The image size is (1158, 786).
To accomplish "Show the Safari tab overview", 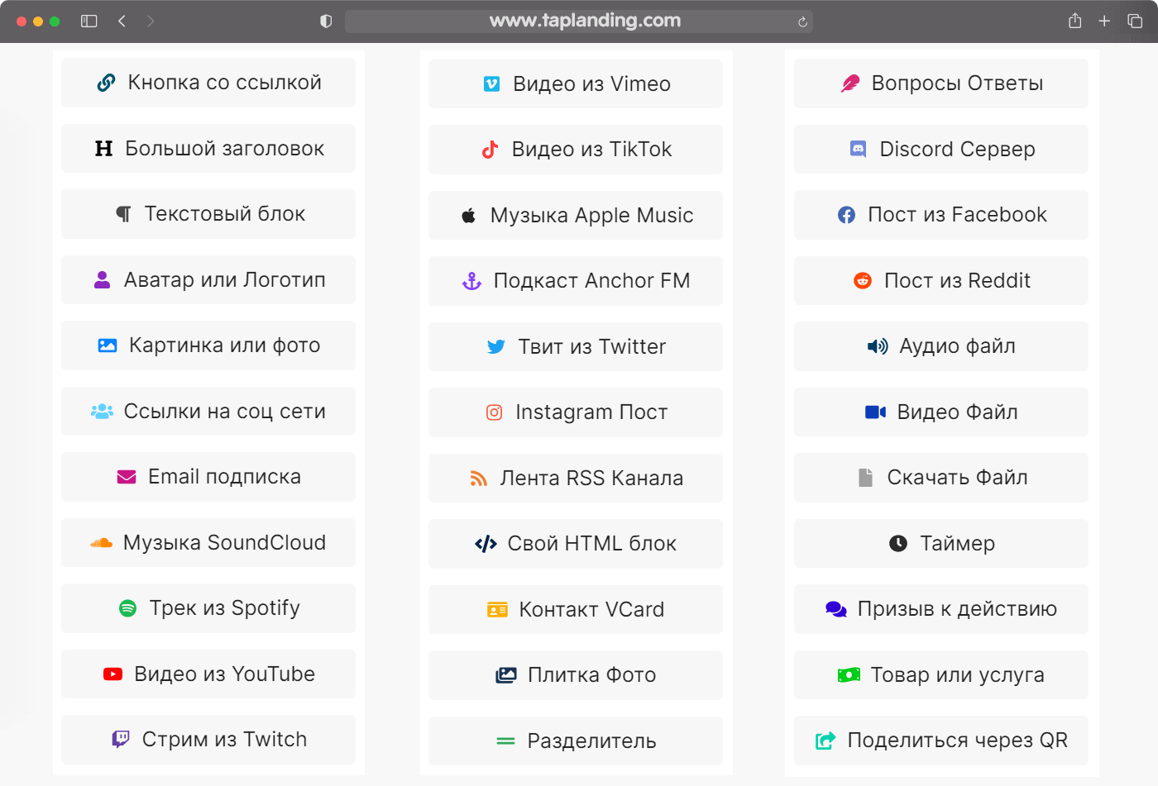I will pyautogui.click(x=1135, y=21).
